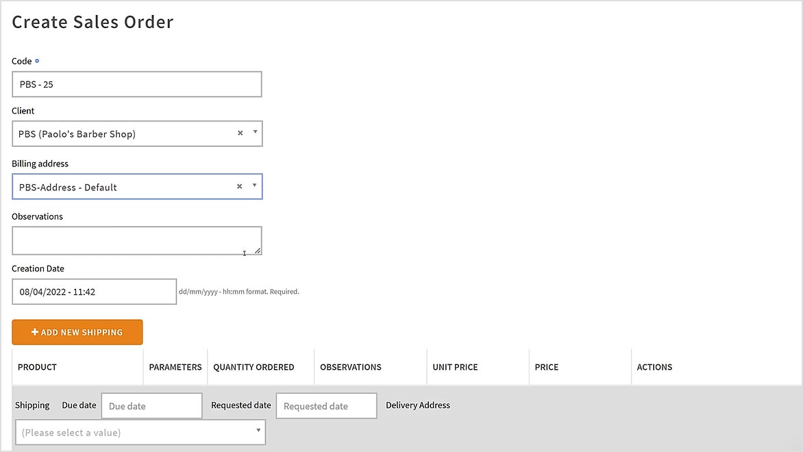Image resolution: width=803 pixels, height=452 pixels.
Task: Click the ACTIONS column header
Action: 654,367
